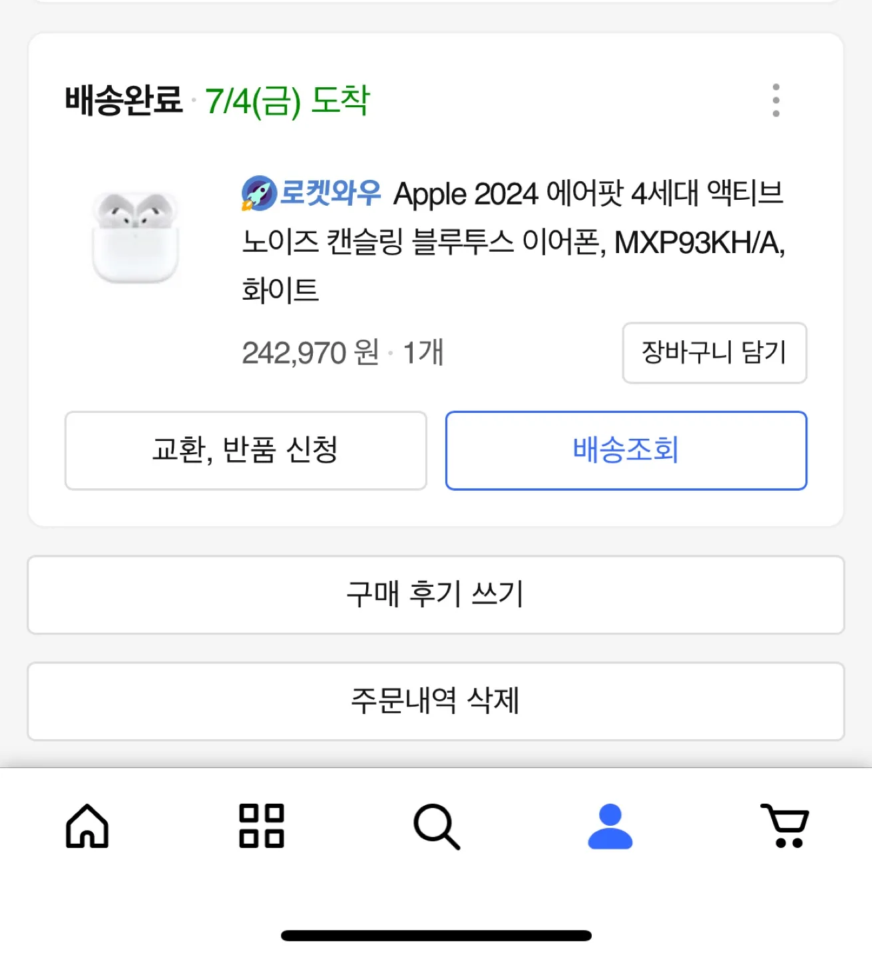Tap the 배송완료 status heading
Image resolution: width=872 pixels, height=959 pixels.
coord(124,101)
